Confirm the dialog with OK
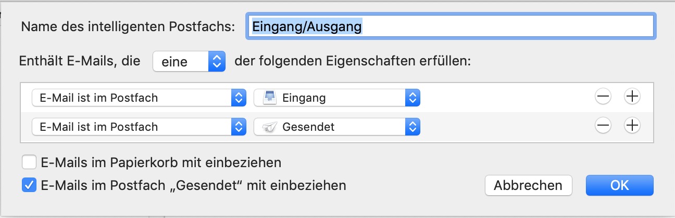The image size is (675, 218). pos(619,185)
